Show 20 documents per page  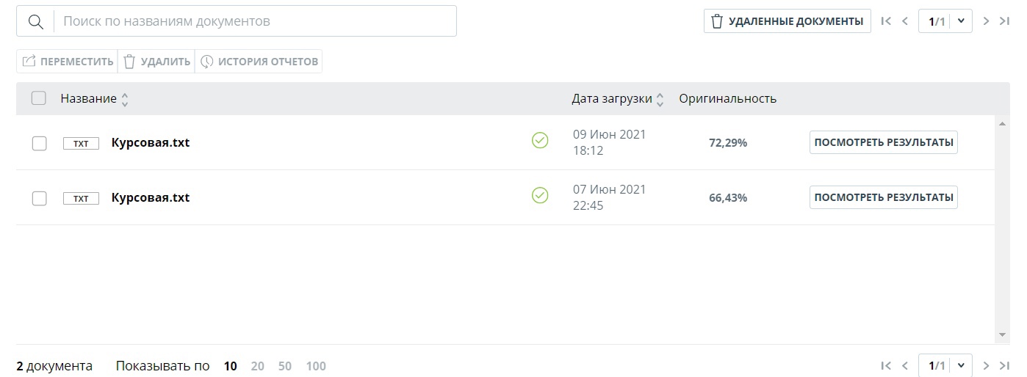[257, 366]
